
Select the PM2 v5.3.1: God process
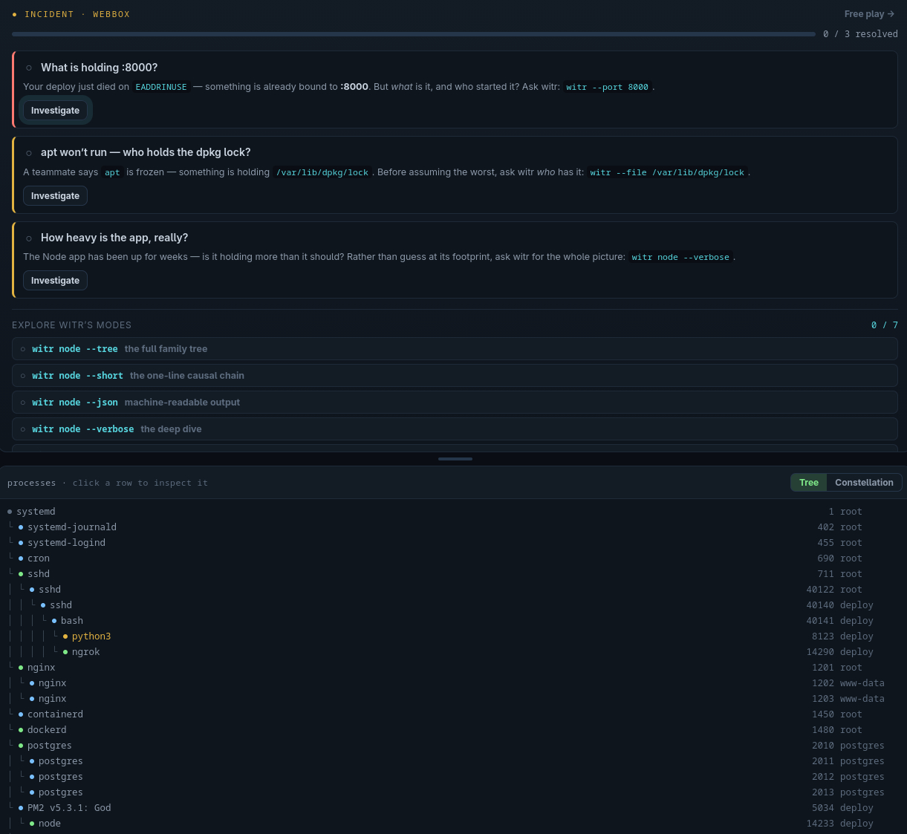[x=453, y=808]
